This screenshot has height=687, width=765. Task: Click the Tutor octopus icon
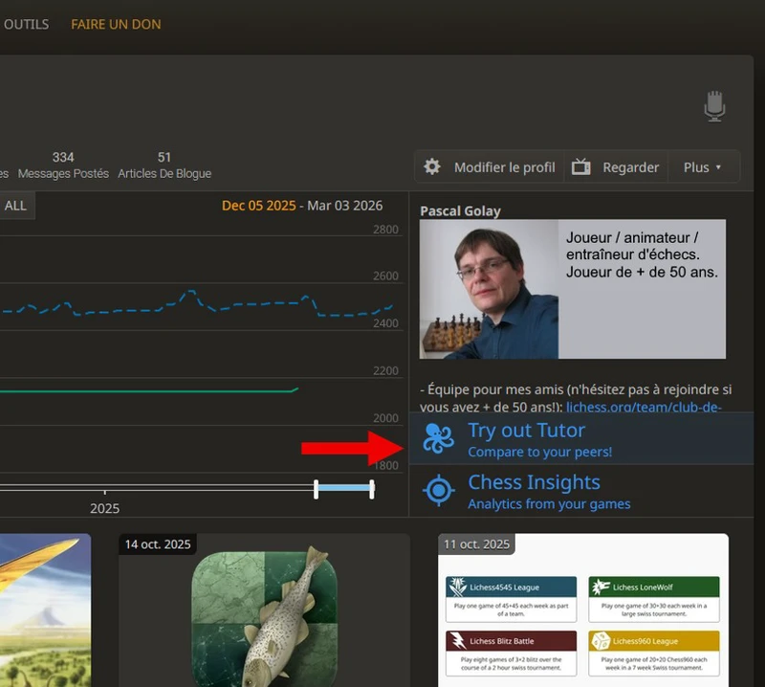[x=439, y=439]
